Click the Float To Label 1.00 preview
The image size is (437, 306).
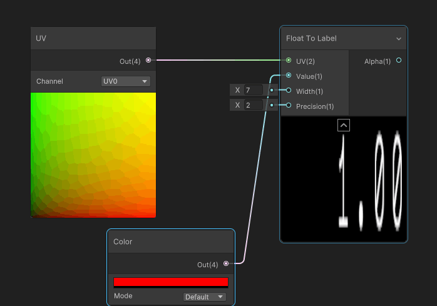point(344,179)
